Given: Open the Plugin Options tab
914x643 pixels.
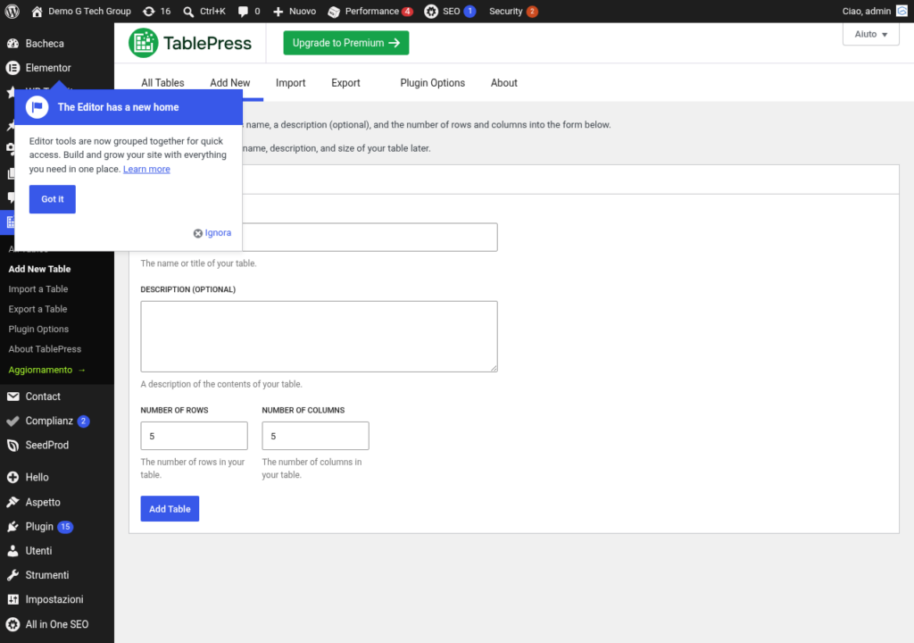Looking at the screenshot, I should point(433,83).
